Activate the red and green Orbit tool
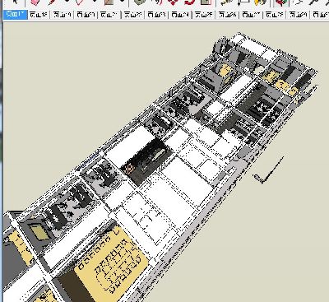The height and width of the screenshot is (302, 329). point(280,2)
